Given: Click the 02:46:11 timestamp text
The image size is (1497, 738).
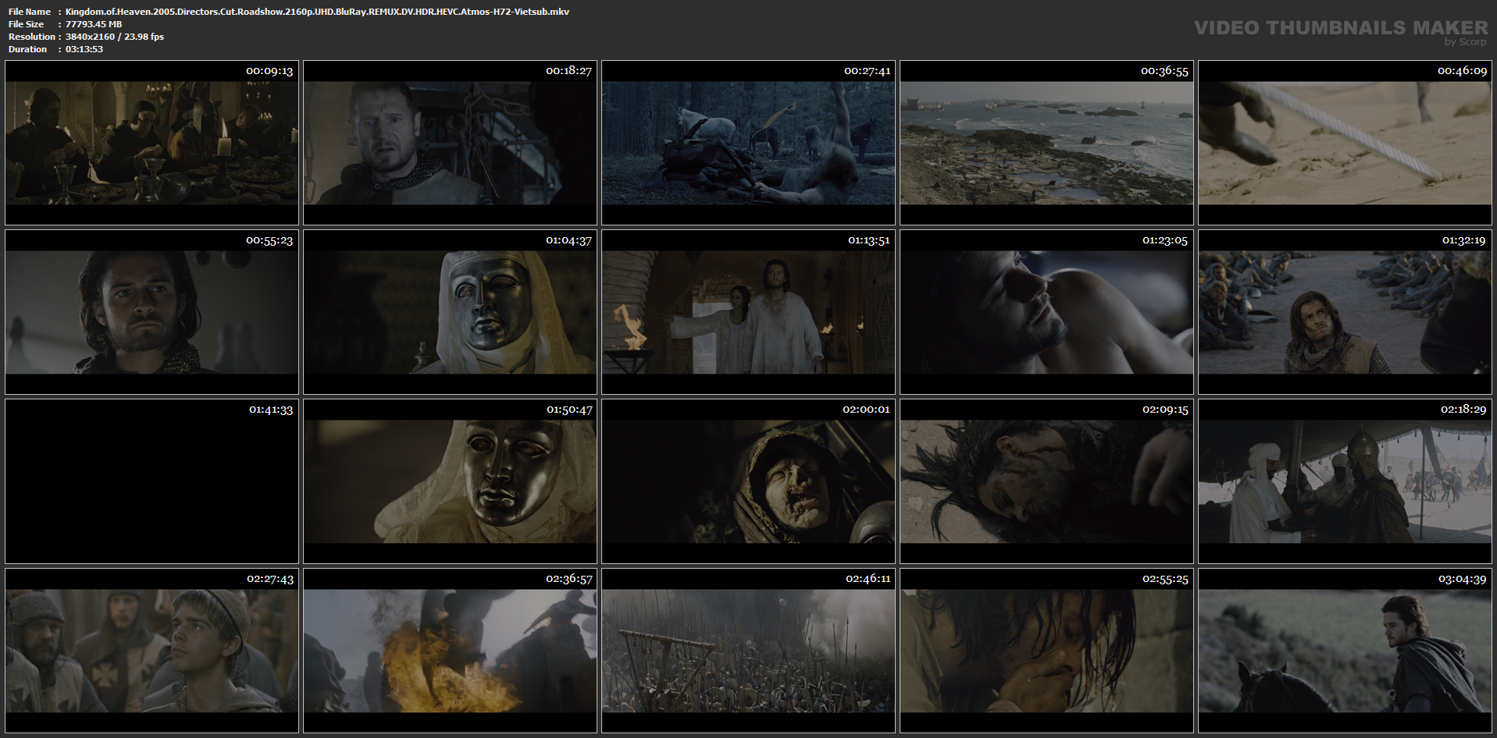Looking at the screenshot, I should 868,579.
